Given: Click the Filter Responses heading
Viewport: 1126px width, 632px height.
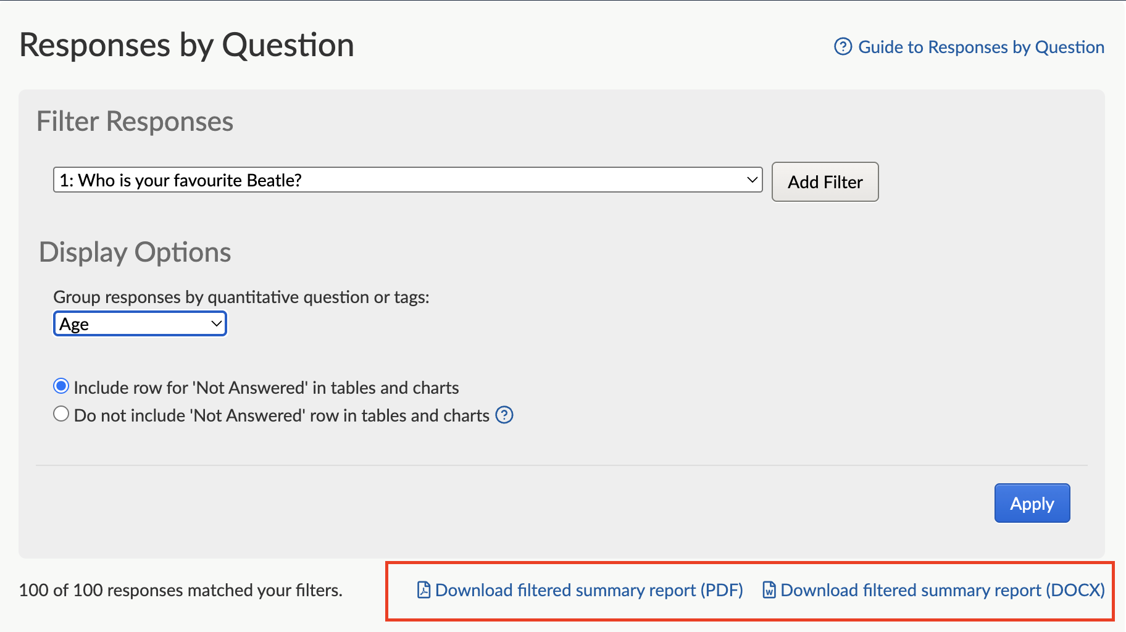Looking at the screenshot, I should [135, 121].
